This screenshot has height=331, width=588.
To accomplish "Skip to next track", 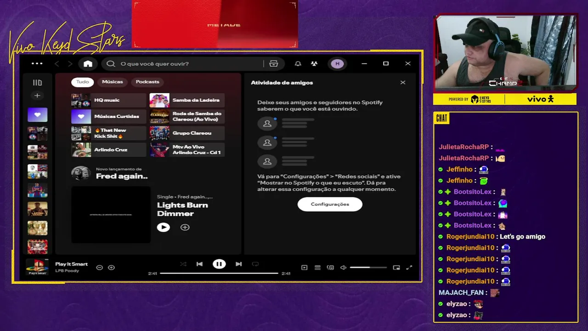I will pos(238,264).
